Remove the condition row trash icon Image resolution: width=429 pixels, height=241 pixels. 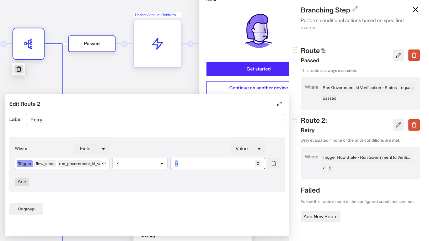(x=274, y=163)
